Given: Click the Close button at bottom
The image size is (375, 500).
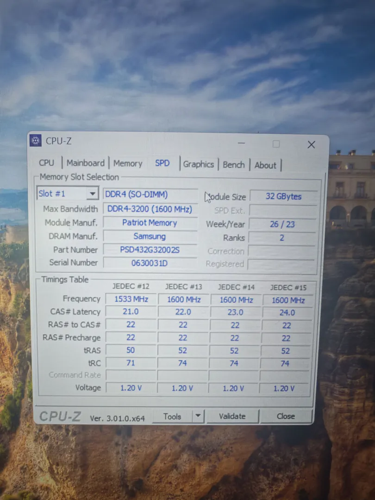Looking at the screenshot, I should [x=286, y=416].
